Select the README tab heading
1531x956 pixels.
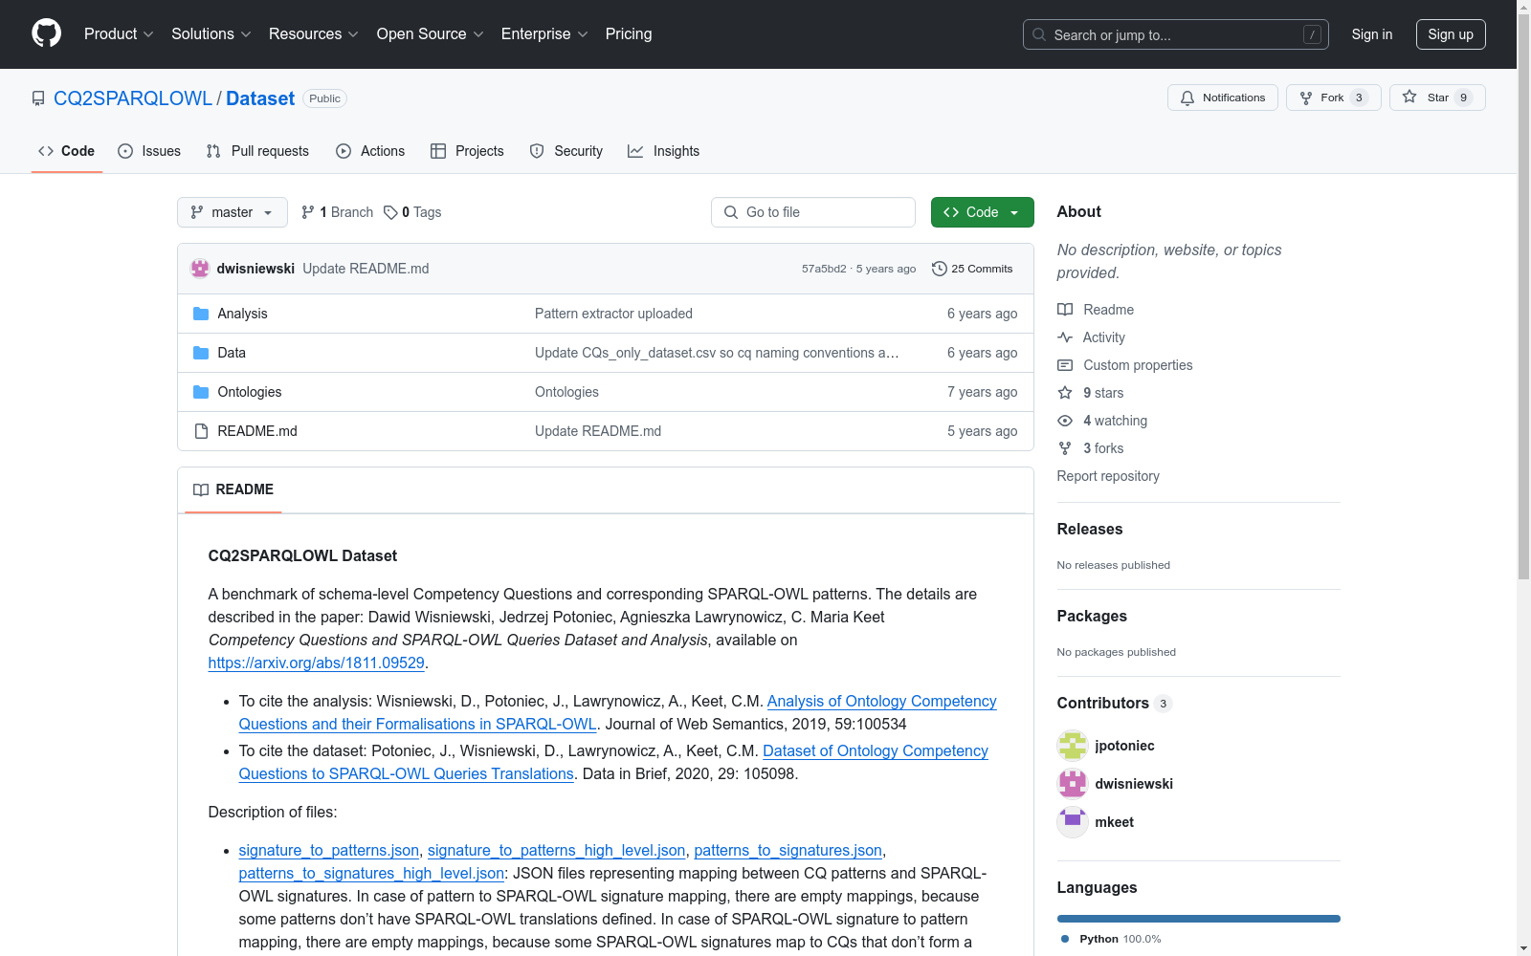coord(233,489)
